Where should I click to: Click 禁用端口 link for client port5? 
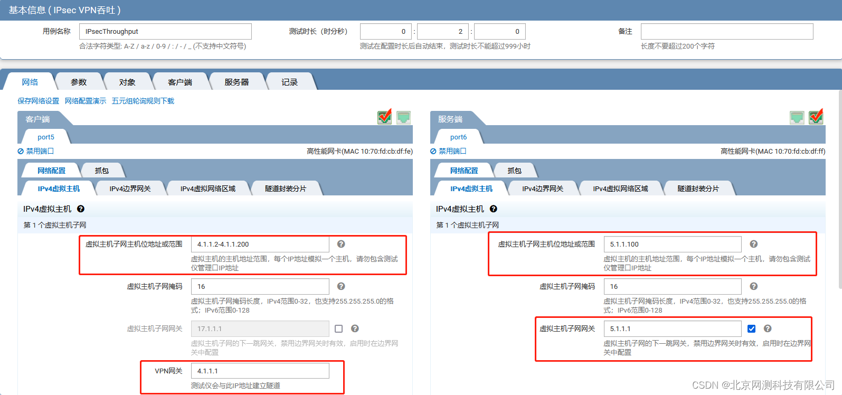36,151
